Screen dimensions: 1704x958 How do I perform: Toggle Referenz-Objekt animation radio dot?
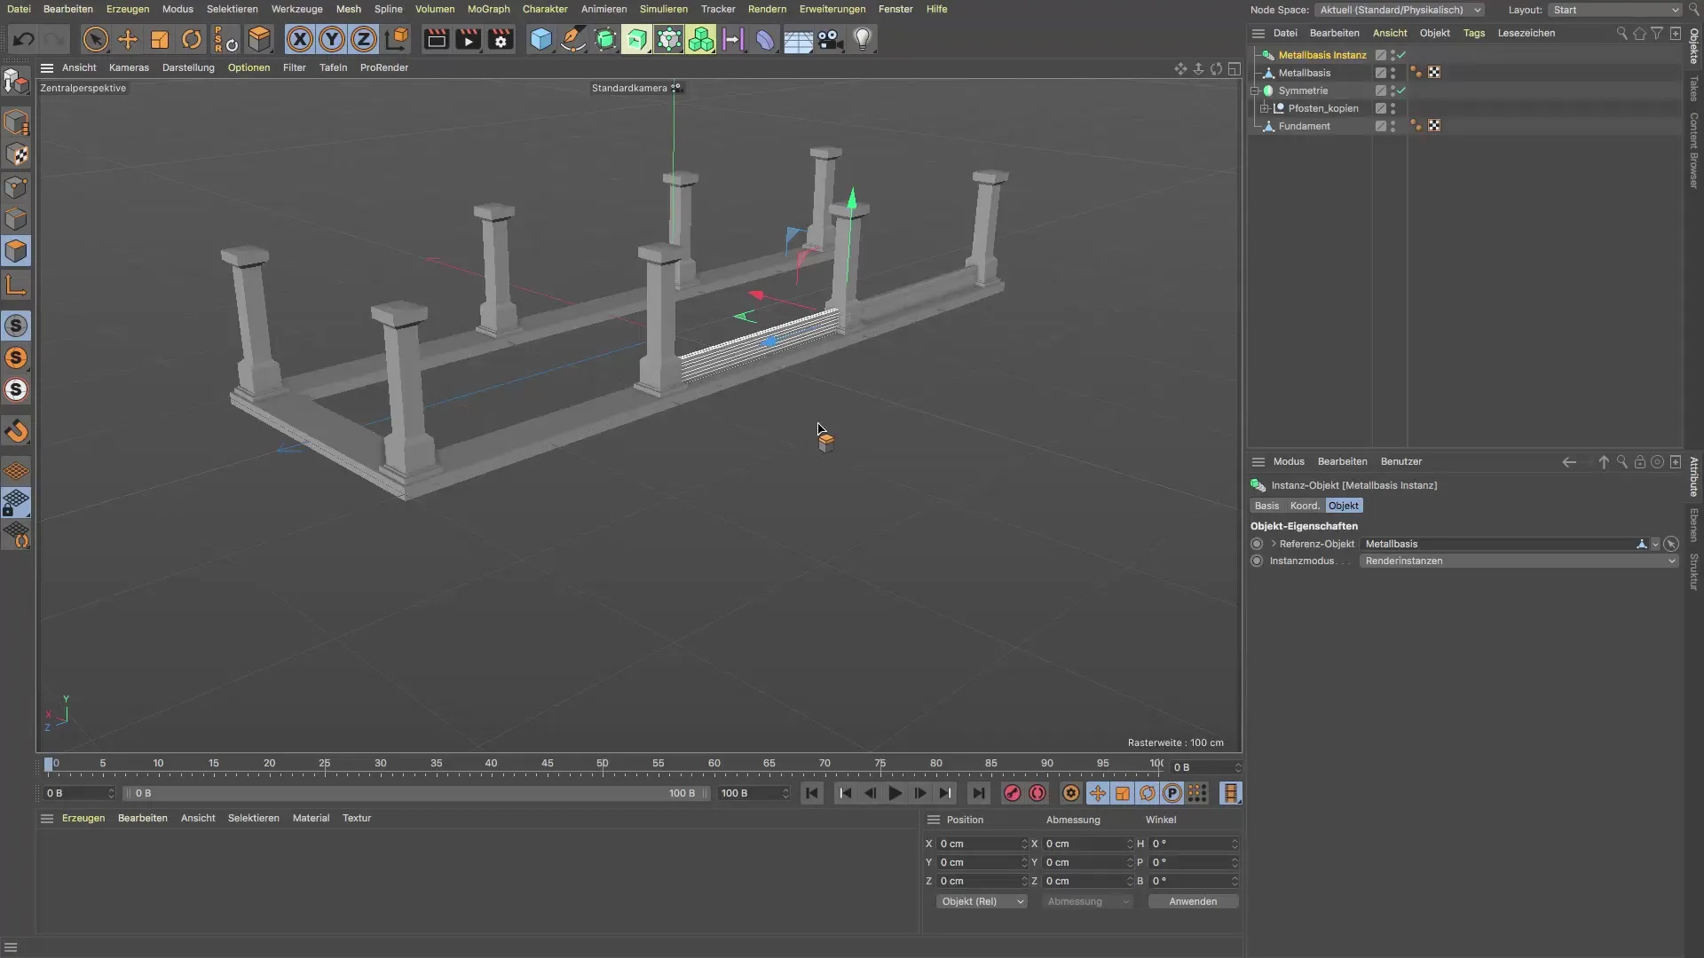click(1257, 544)
